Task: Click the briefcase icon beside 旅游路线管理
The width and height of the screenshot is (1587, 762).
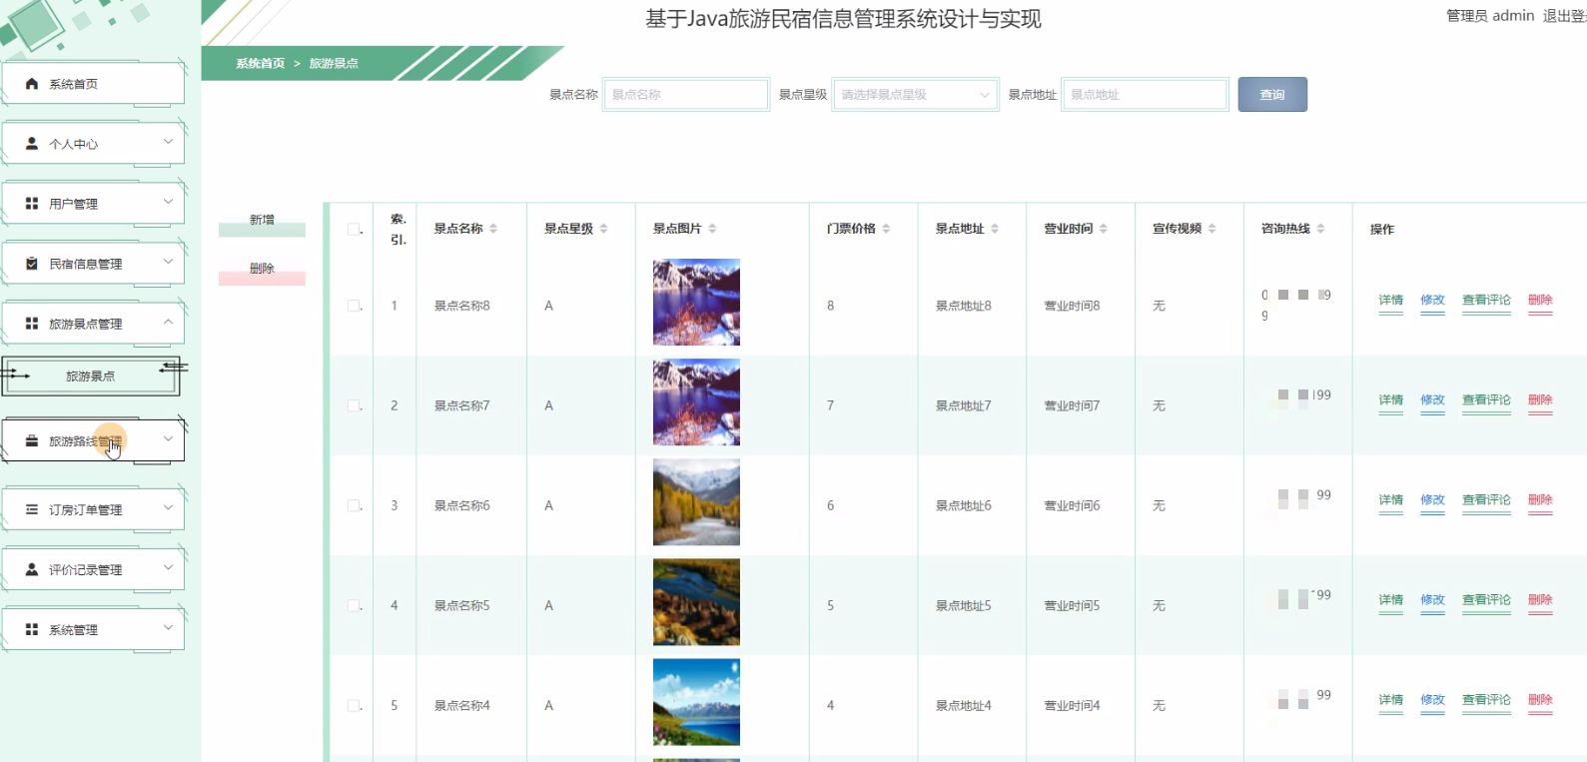Action: pos(32,441)
